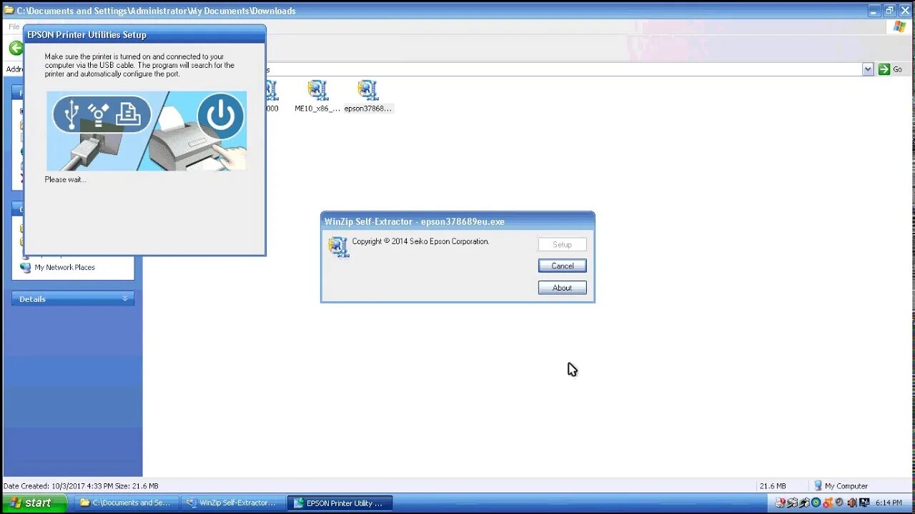This screenshot has width=915, height=514.
Task: Click the volume speaker tray icon
Action: [x=852, y=503]
